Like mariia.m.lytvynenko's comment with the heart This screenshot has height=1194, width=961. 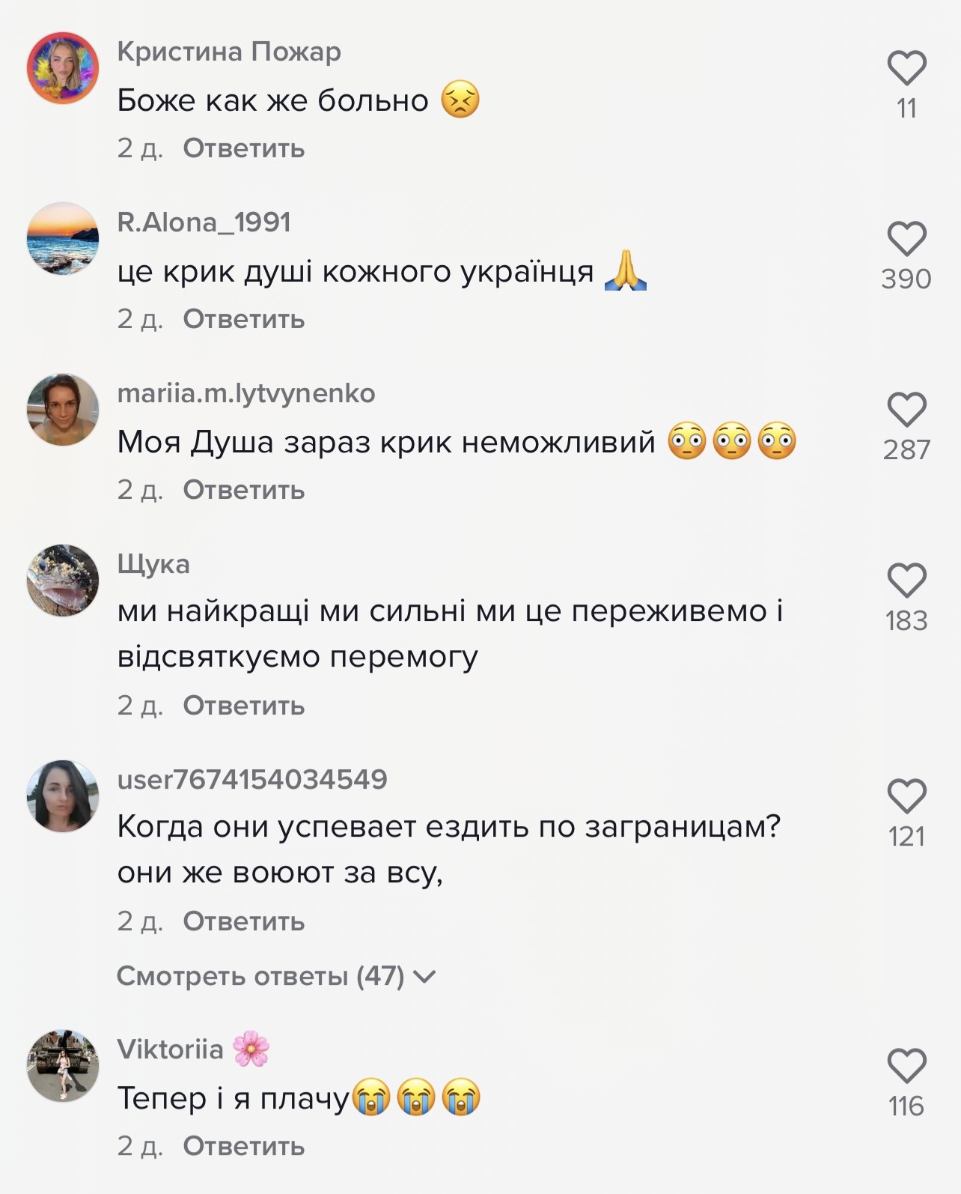click(x=906, y=410)
